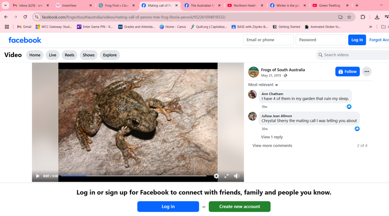
Task: Open the tab search dropdown arrow
Action: [x=5, y=5]
